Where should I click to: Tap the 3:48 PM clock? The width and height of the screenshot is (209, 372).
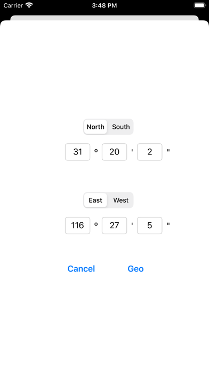[x=104, y=5]
